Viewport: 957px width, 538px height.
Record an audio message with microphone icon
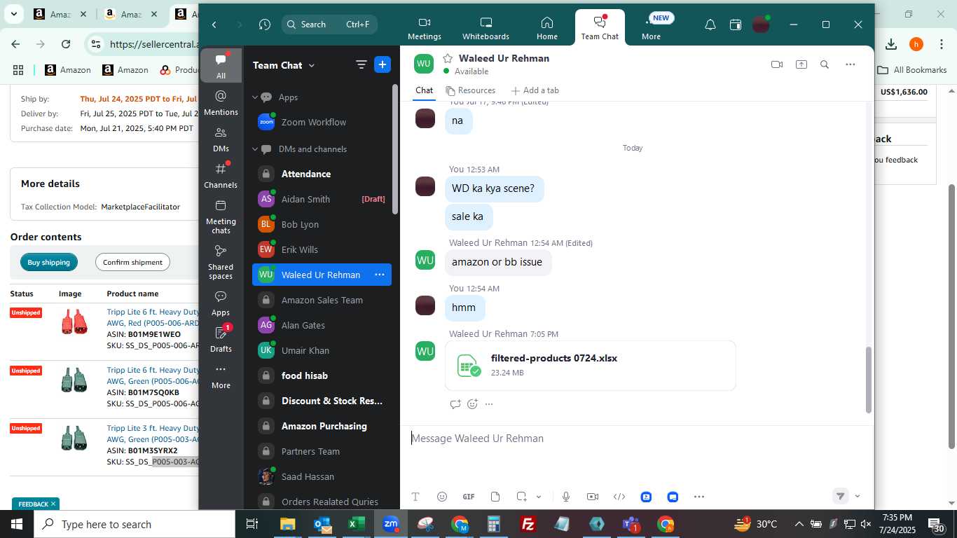566,497
